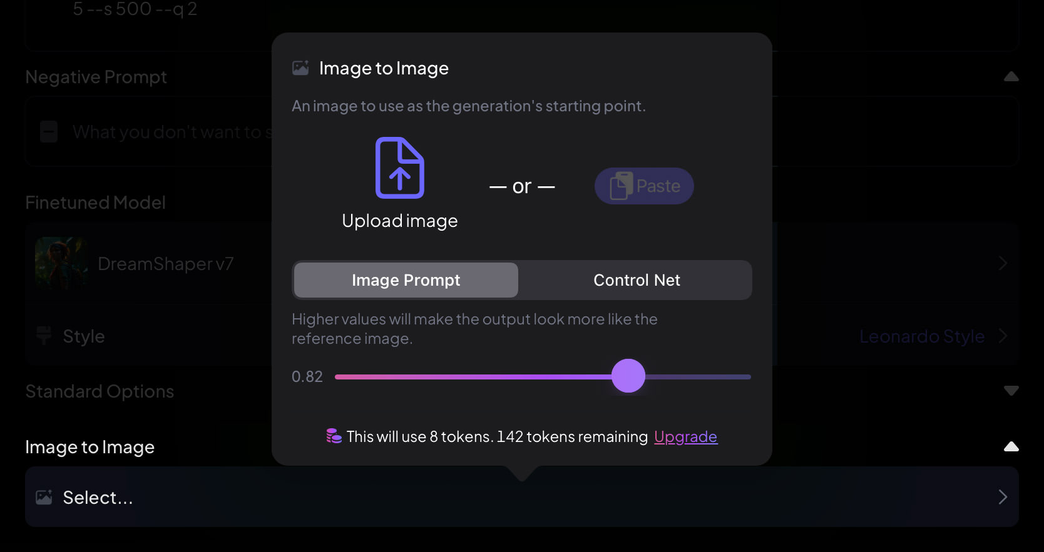The image size is (1044, 552).
Task: Click the image icon beside Select...
Action: coord(44,497)
